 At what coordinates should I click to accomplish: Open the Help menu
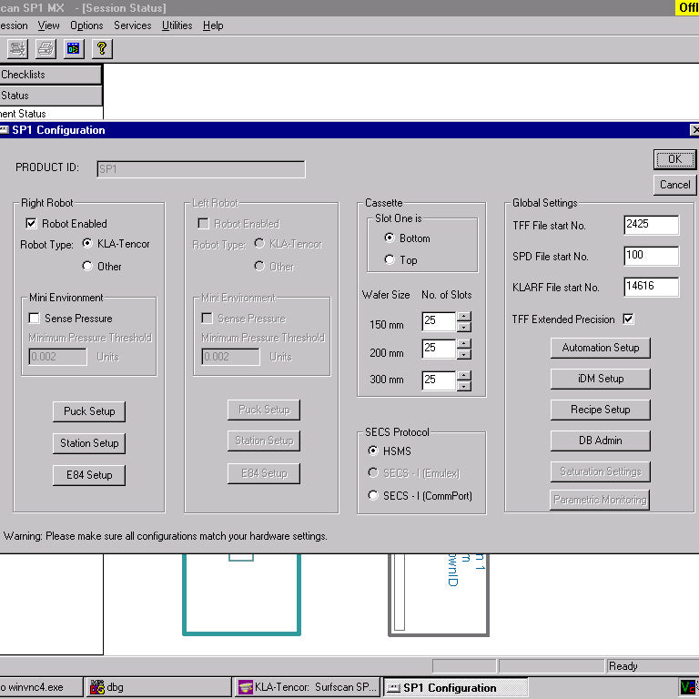click(x=213, y=25)
